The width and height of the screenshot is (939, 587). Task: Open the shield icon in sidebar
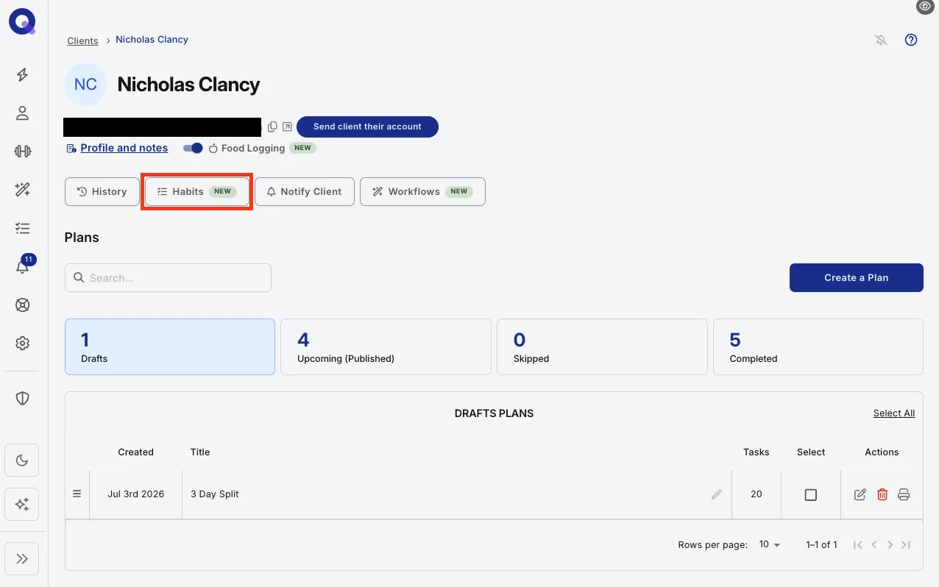(22, 398)
